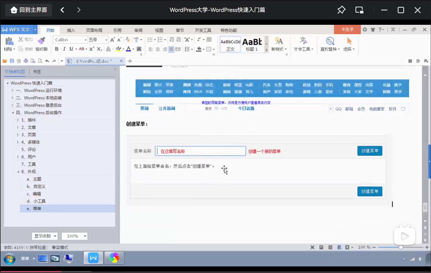The height and width of the screenshot is (273, 431).
Task: Click the Format Painter brush icon
Action: pos(41,41)
